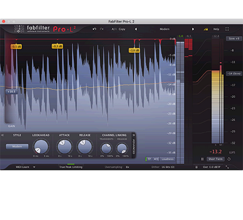The height and width of the screenshot is (220, 243).
Task: Go to next preset with right arrow
Action: 193,29
